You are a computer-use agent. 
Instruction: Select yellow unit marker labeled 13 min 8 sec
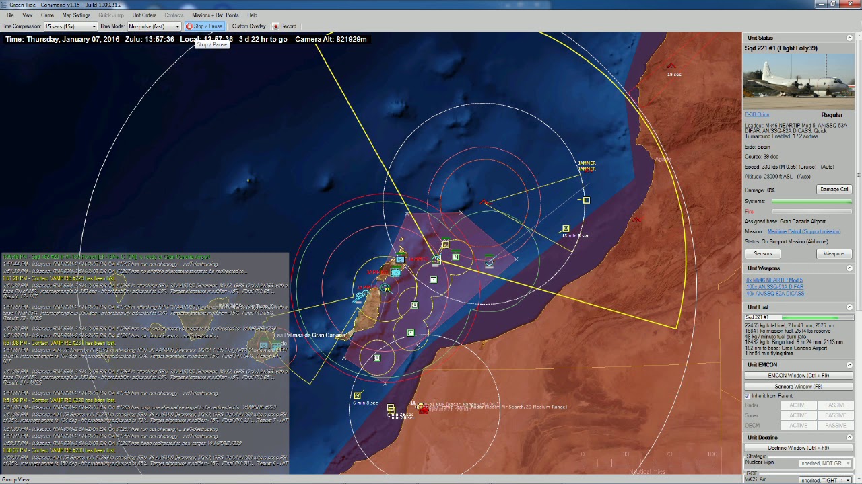[x=566, y=229]
